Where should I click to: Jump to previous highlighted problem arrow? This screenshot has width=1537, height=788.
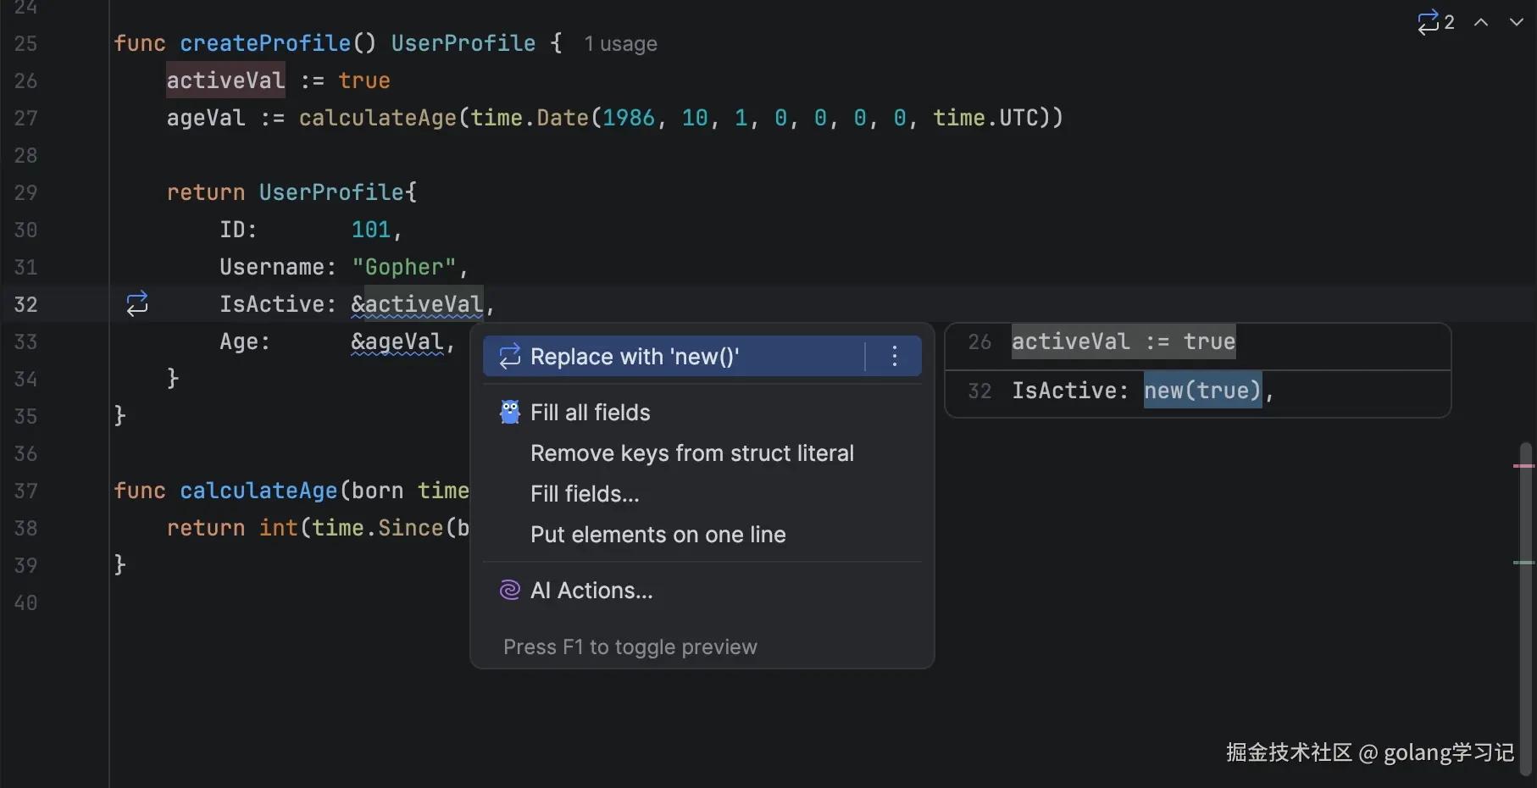pos(1481,22)
